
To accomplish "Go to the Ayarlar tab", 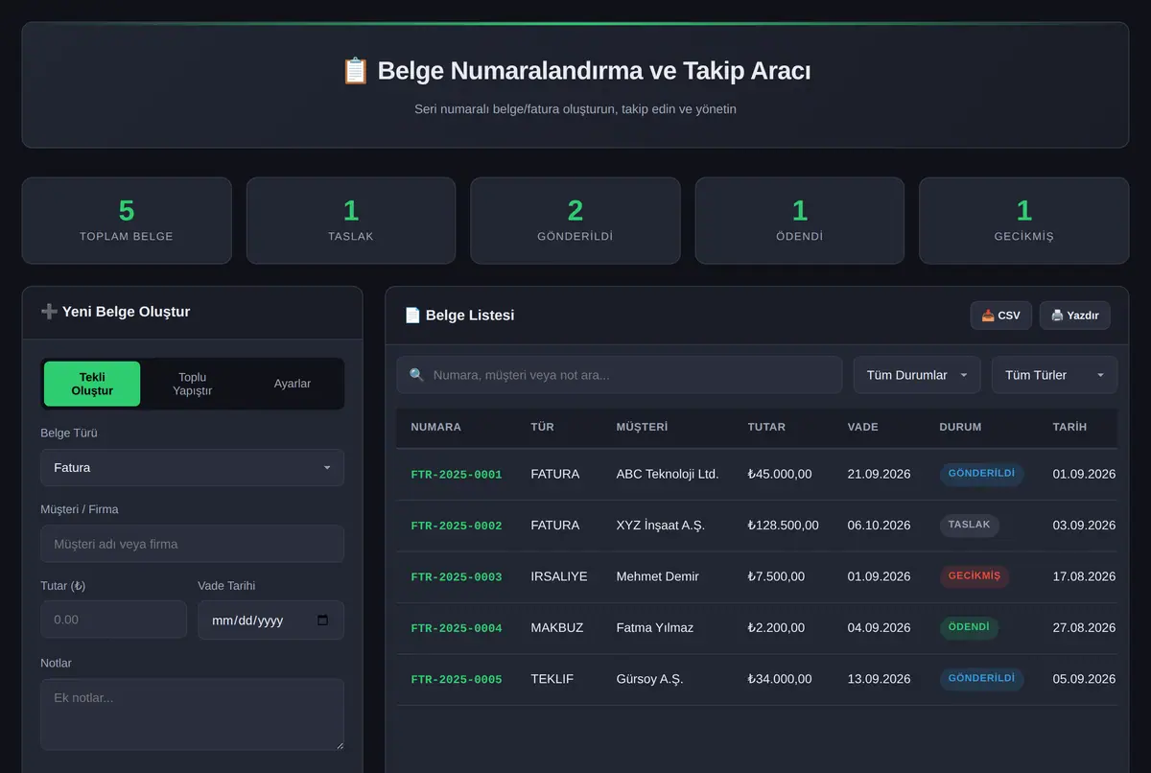I will (293, 384).
